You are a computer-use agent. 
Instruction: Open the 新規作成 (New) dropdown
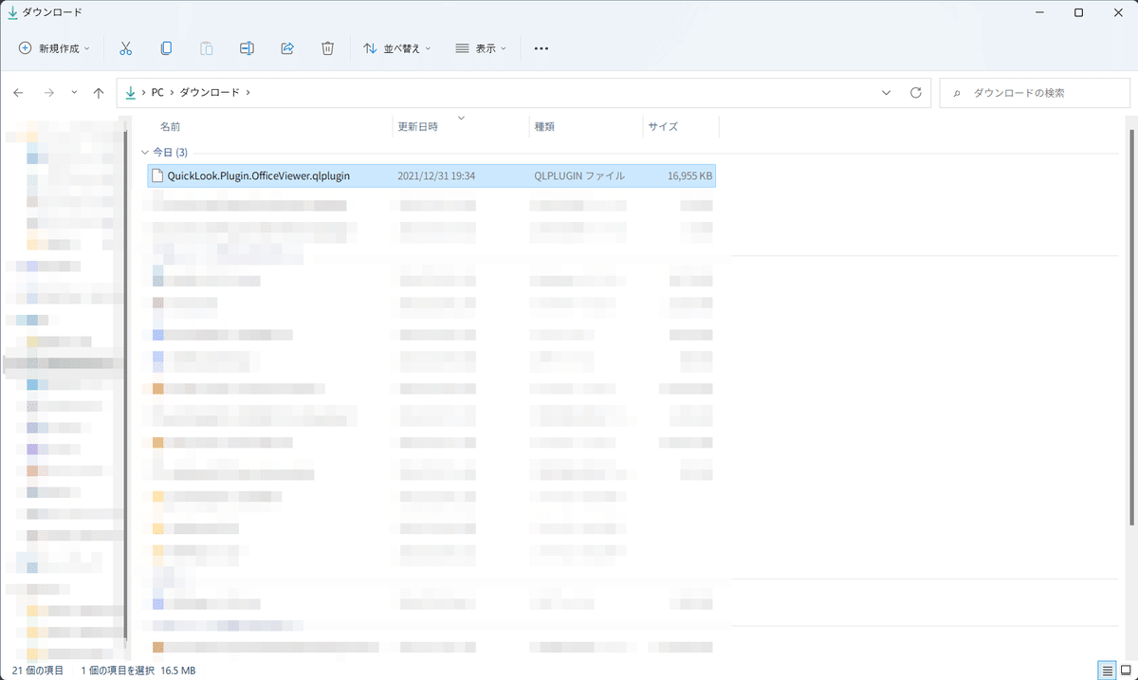point(54,47)
